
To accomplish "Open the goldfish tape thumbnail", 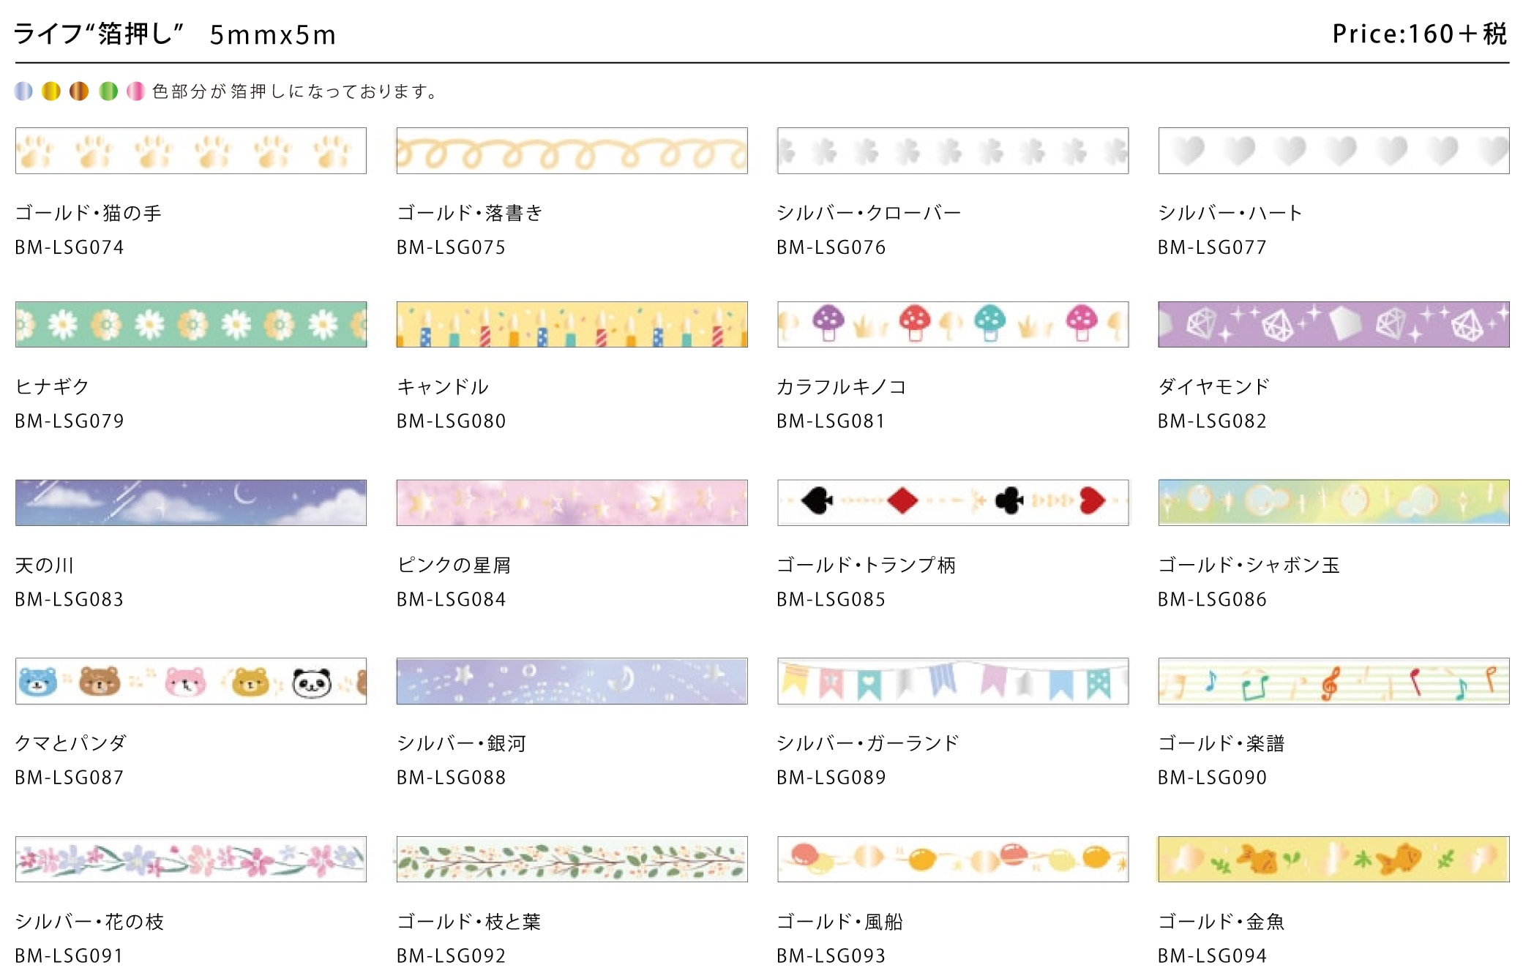I will coord(1333,859).
